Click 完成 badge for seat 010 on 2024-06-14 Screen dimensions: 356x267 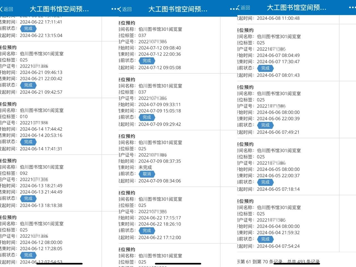tap(28, 142)
